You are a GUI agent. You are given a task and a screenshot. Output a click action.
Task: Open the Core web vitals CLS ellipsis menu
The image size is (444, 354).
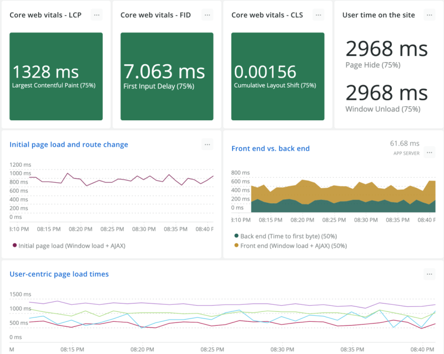coord(318,15)
